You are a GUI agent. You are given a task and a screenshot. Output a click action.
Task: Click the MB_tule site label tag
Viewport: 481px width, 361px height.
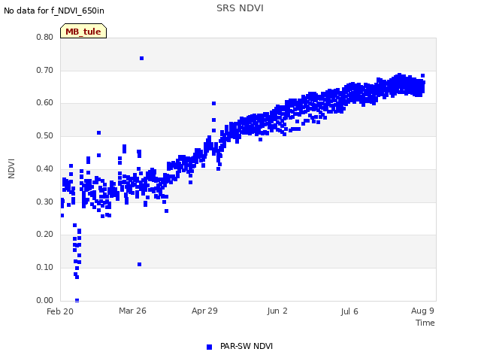tap(83, 32)
